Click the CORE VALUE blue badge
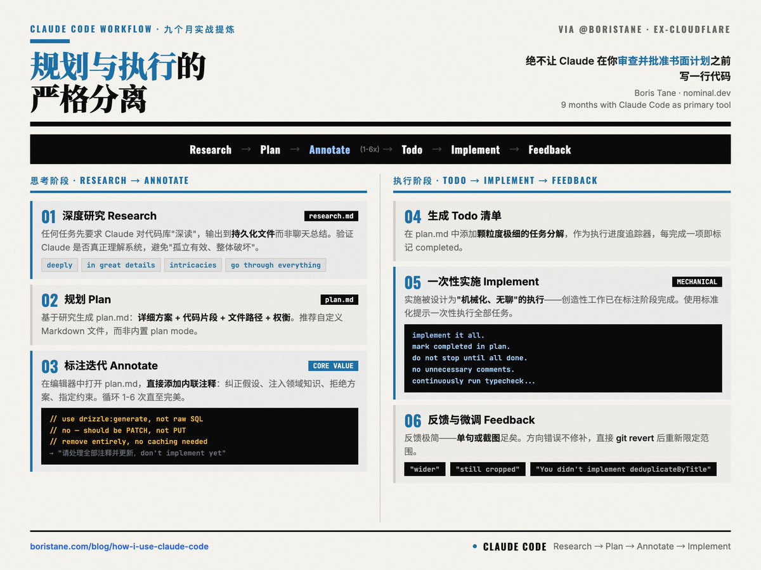761x570 pixels. point(333,366)
